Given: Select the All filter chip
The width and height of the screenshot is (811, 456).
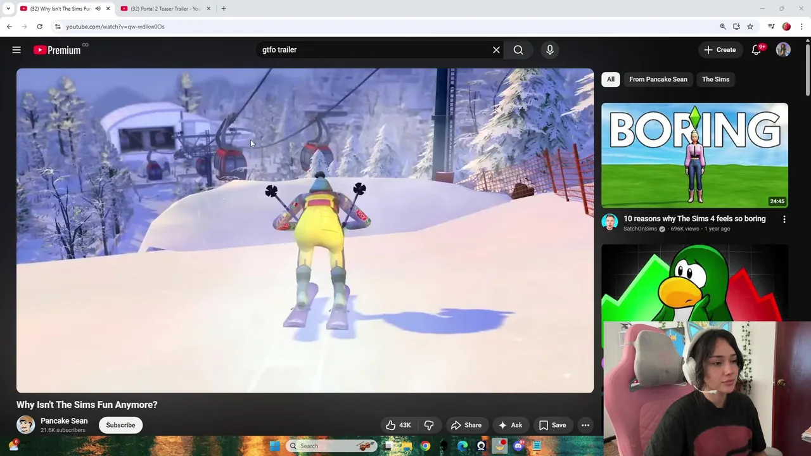Looking at the screenshot, I should pyautogui.click(x=611, y=79).
